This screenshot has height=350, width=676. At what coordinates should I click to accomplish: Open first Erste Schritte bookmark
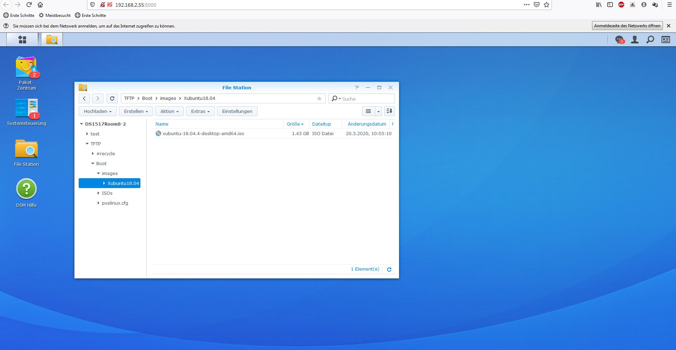[19, 16]
